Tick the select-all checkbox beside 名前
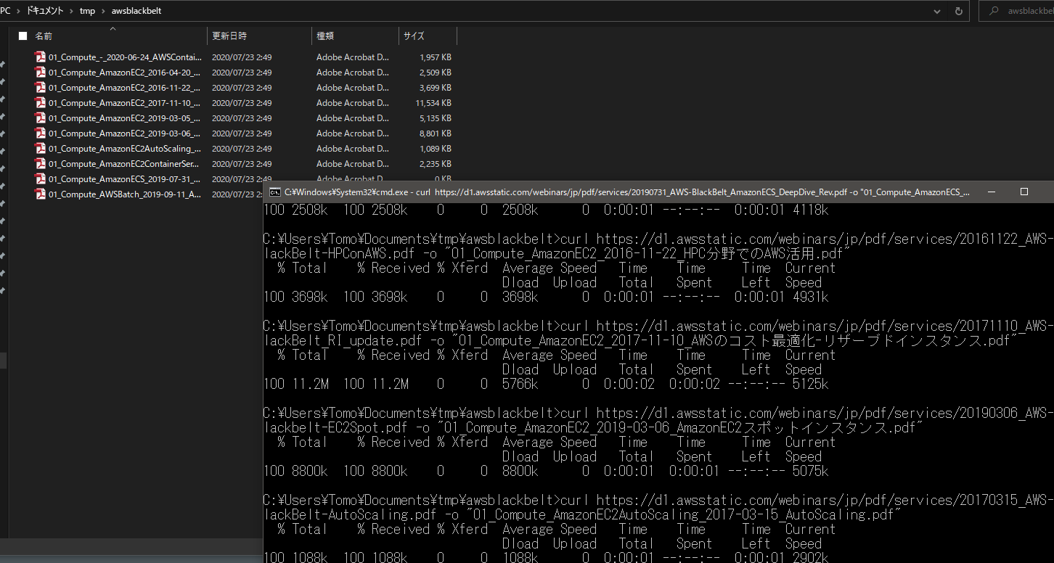The image size is (1054, 563). click(x=23, y=36)
